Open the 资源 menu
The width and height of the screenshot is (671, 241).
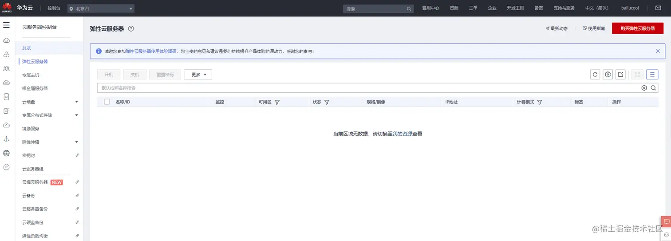point(454,8)
